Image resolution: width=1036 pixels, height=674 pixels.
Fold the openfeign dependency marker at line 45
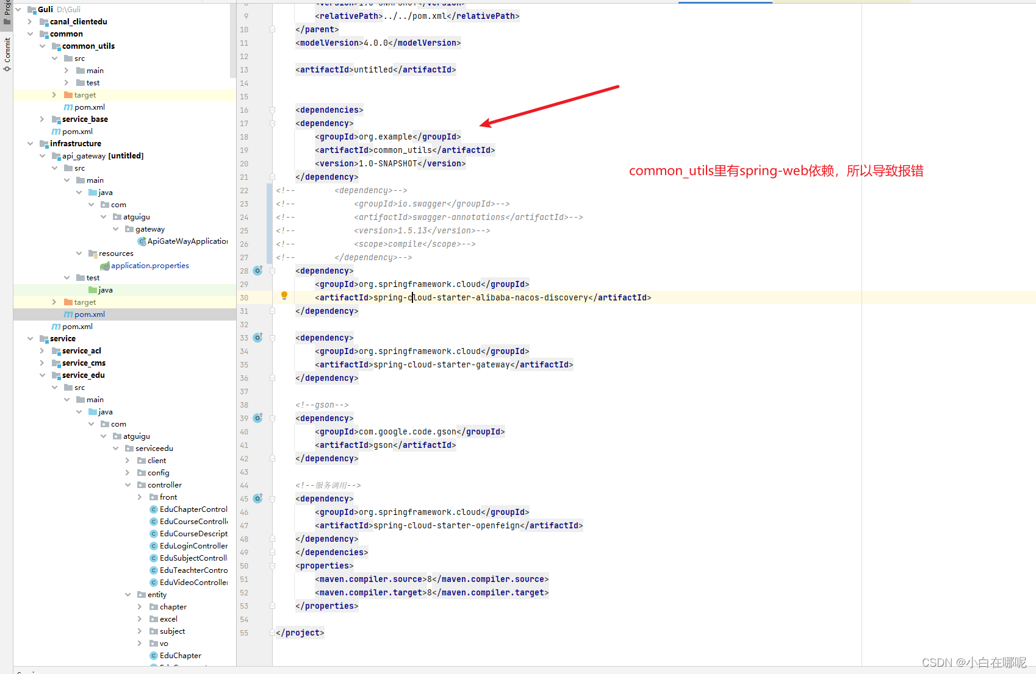tap(272, 498)
